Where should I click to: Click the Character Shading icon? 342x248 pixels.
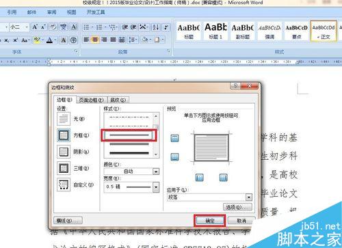coord(64,40)
